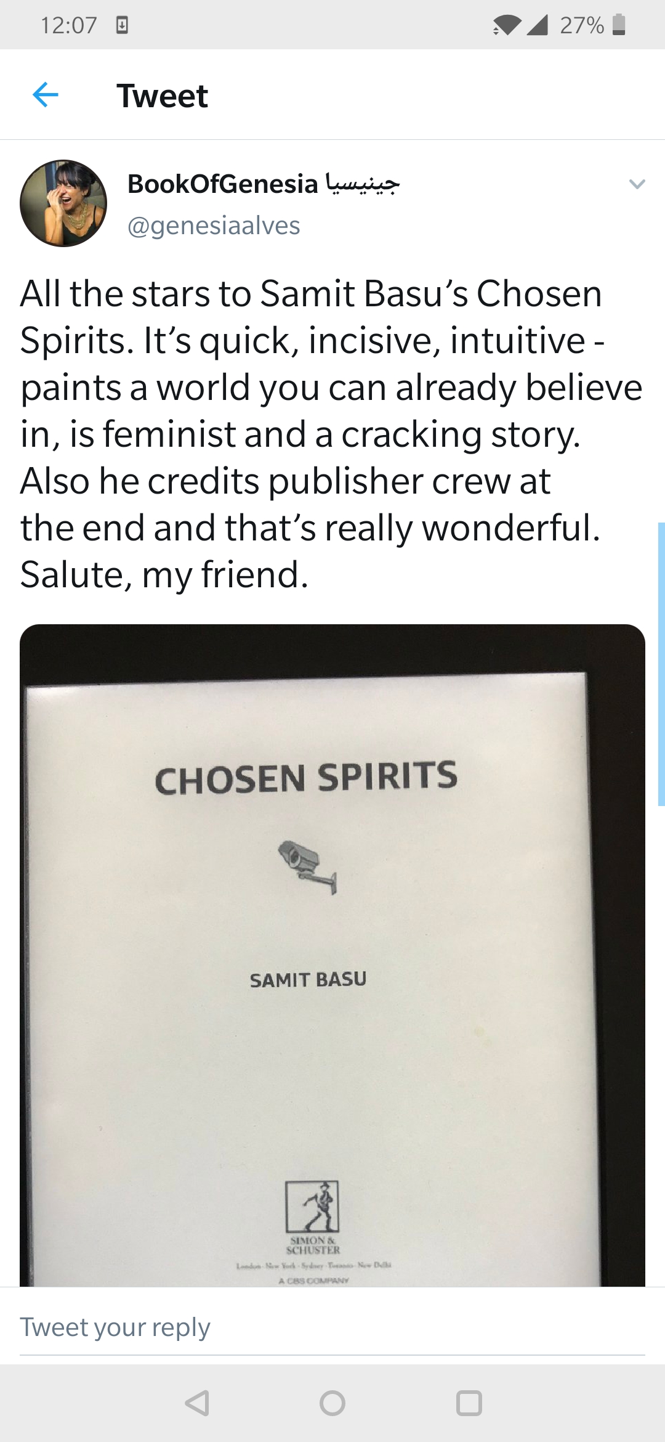Tap the download notification icon in status bar
This screenshot has width=665, height=1442.
tap(122, 25)
